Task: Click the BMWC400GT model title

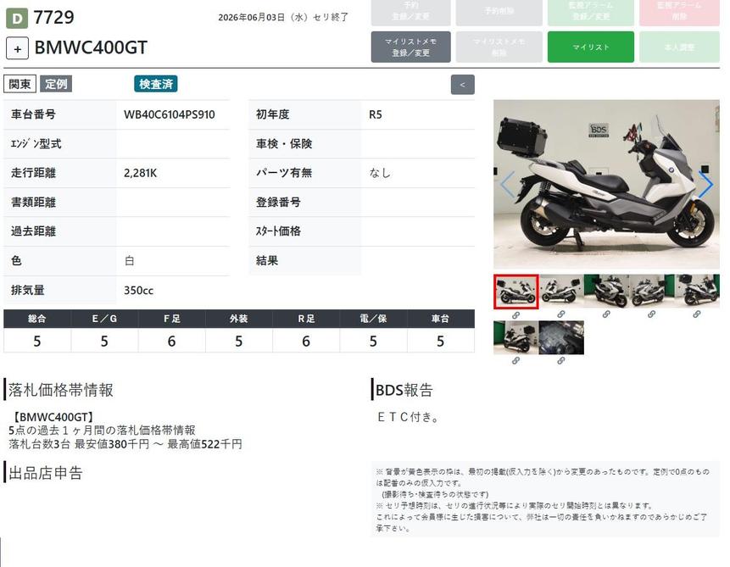Action: [x=91, y=47]
